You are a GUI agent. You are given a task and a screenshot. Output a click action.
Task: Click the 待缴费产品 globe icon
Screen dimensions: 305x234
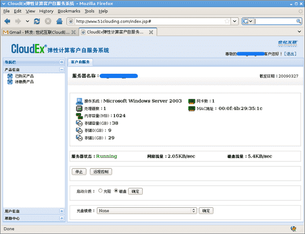10,82
